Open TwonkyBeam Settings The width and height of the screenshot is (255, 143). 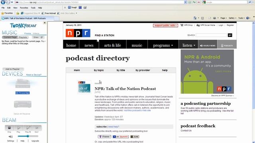coord(11,141)
